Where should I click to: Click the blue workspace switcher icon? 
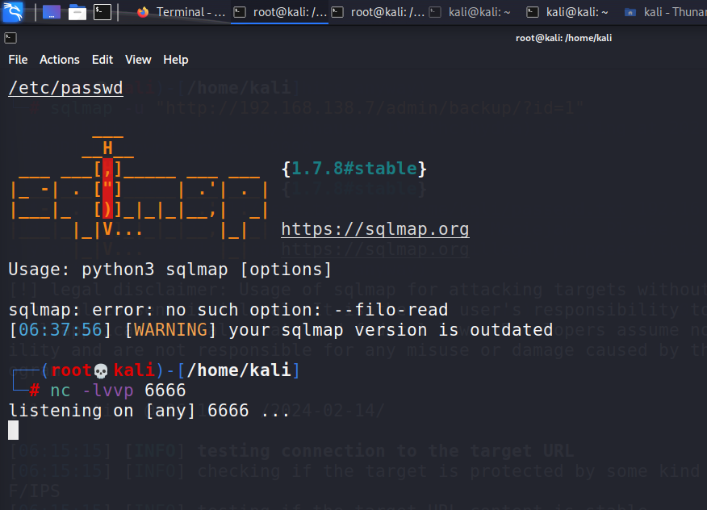click(x=52, y=12)
